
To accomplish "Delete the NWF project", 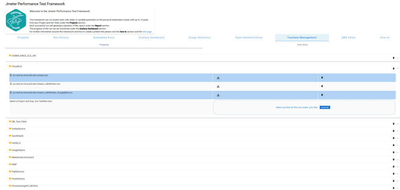I will [393, 167].
